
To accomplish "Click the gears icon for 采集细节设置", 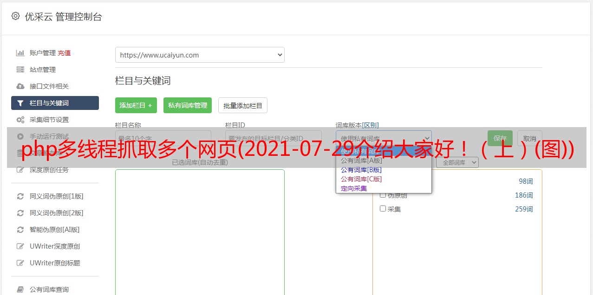I will (20, 120).
